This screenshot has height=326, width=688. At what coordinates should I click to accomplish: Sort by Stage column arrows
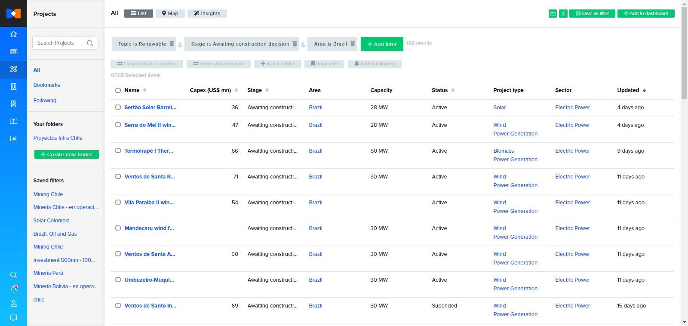point(267,90)
